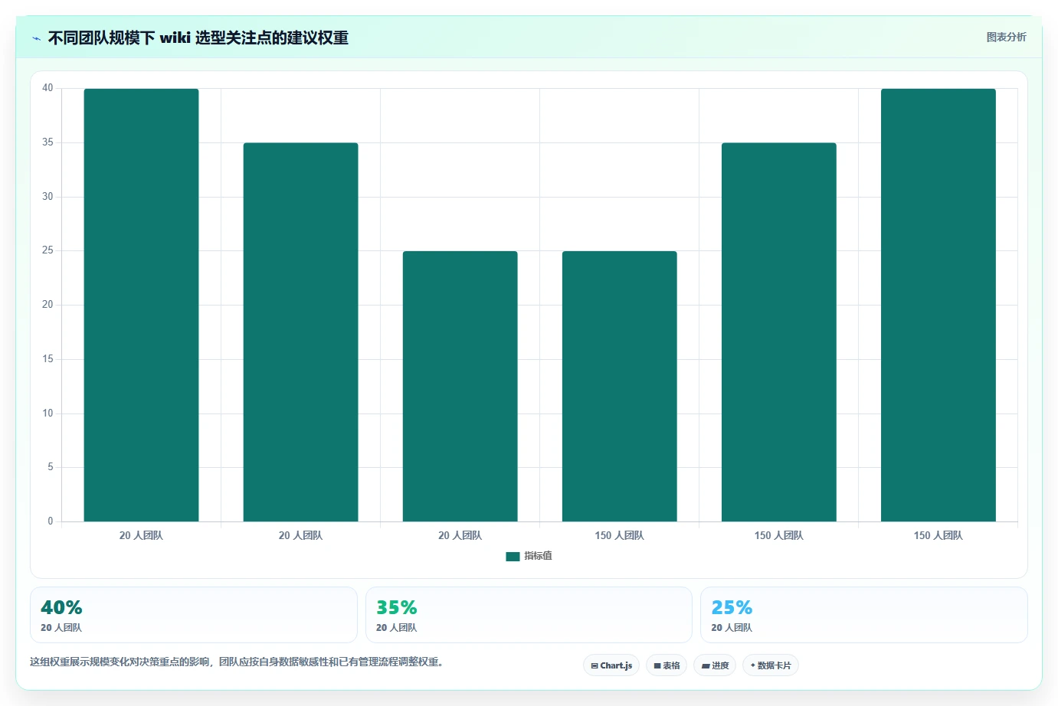Click the description text starting 这组权重展示规模变化

(x=237, y=662)
